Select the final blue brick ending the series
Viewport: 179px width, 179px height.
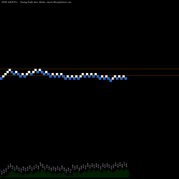pyautogui.click(x=126, y=78)
